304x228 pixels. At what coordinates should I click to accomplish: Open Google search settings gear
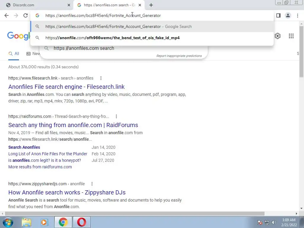pyautogui.click(x=278, y=36)
